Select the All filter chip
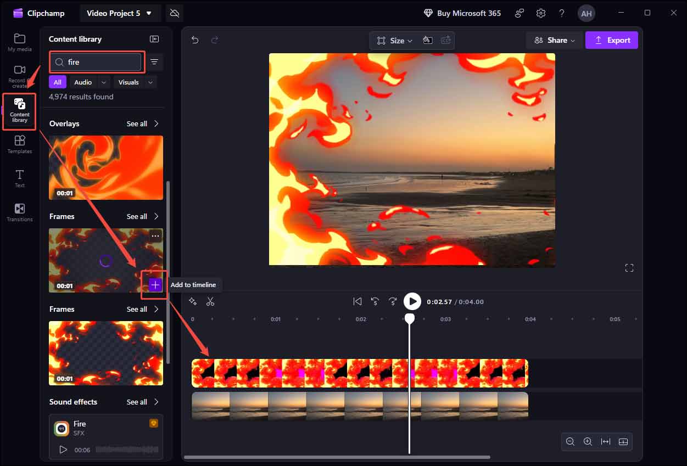Viewport: 687px width, 466px height. point(57,82)
